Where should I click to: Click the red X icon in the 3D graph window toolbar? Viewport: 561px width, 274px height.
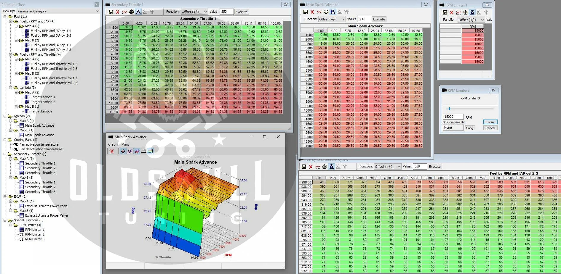click(112, 151)
